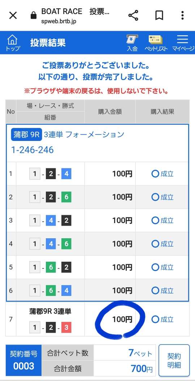
Task: Tap the share icon in browser bar
Action: [x=133, y=15]
